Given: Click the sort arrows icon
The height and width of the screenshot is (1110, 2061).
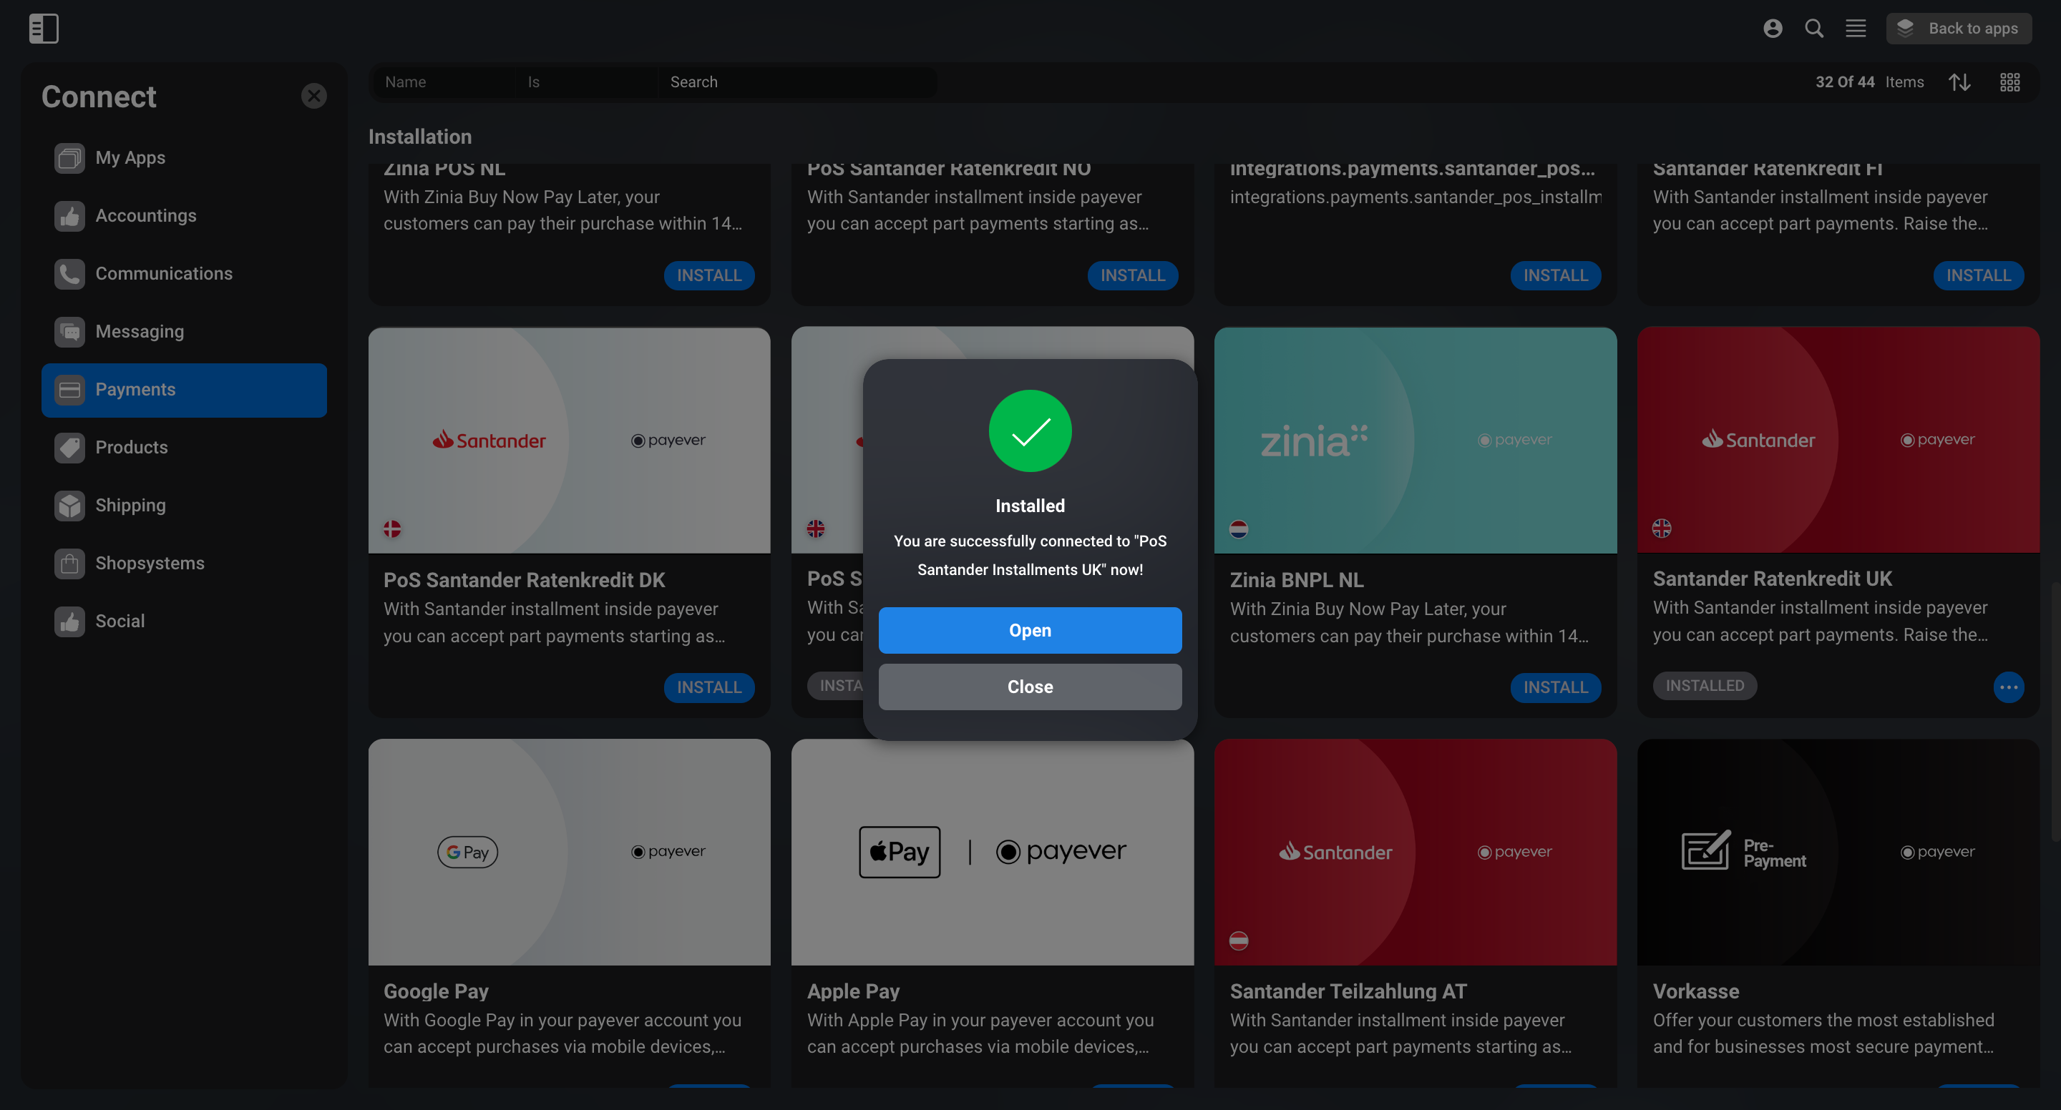Looking at the screenshot, I should pos(1959,82).
